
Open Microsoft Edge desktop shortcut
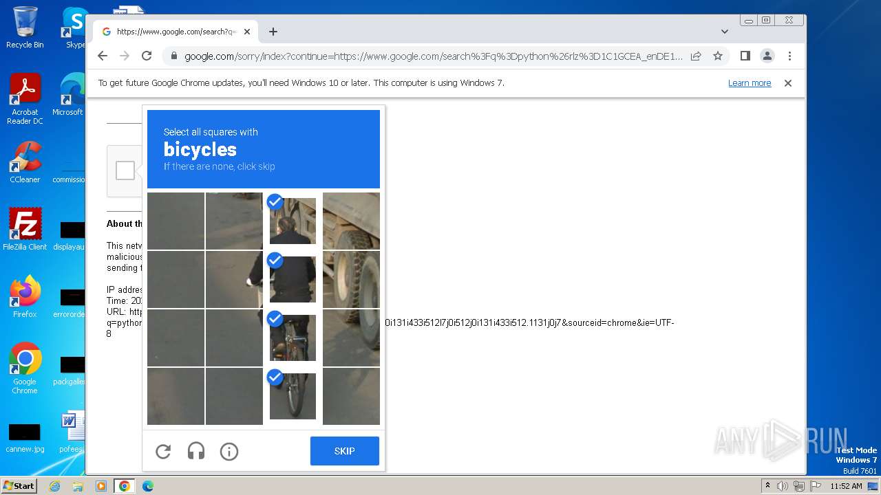click(69, 95)
